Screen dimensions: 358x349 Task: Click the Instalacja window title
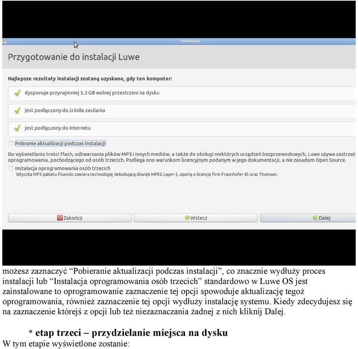pyautogui.click(x=190, y=41)
